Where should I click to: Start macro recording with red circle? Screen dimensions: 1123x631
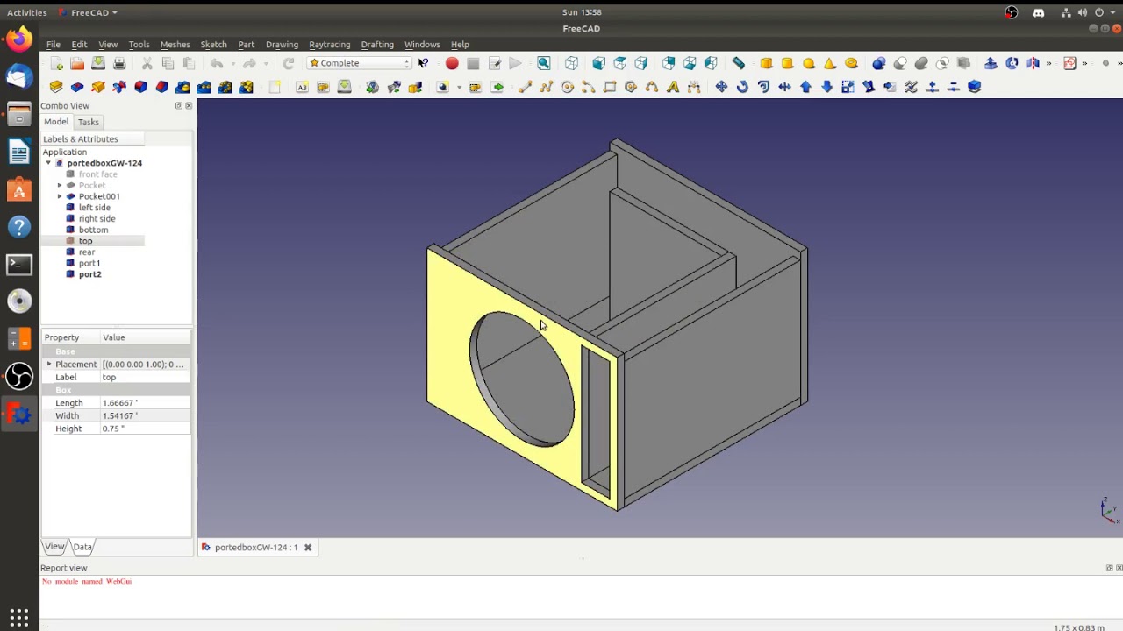[x=452, y=63]
